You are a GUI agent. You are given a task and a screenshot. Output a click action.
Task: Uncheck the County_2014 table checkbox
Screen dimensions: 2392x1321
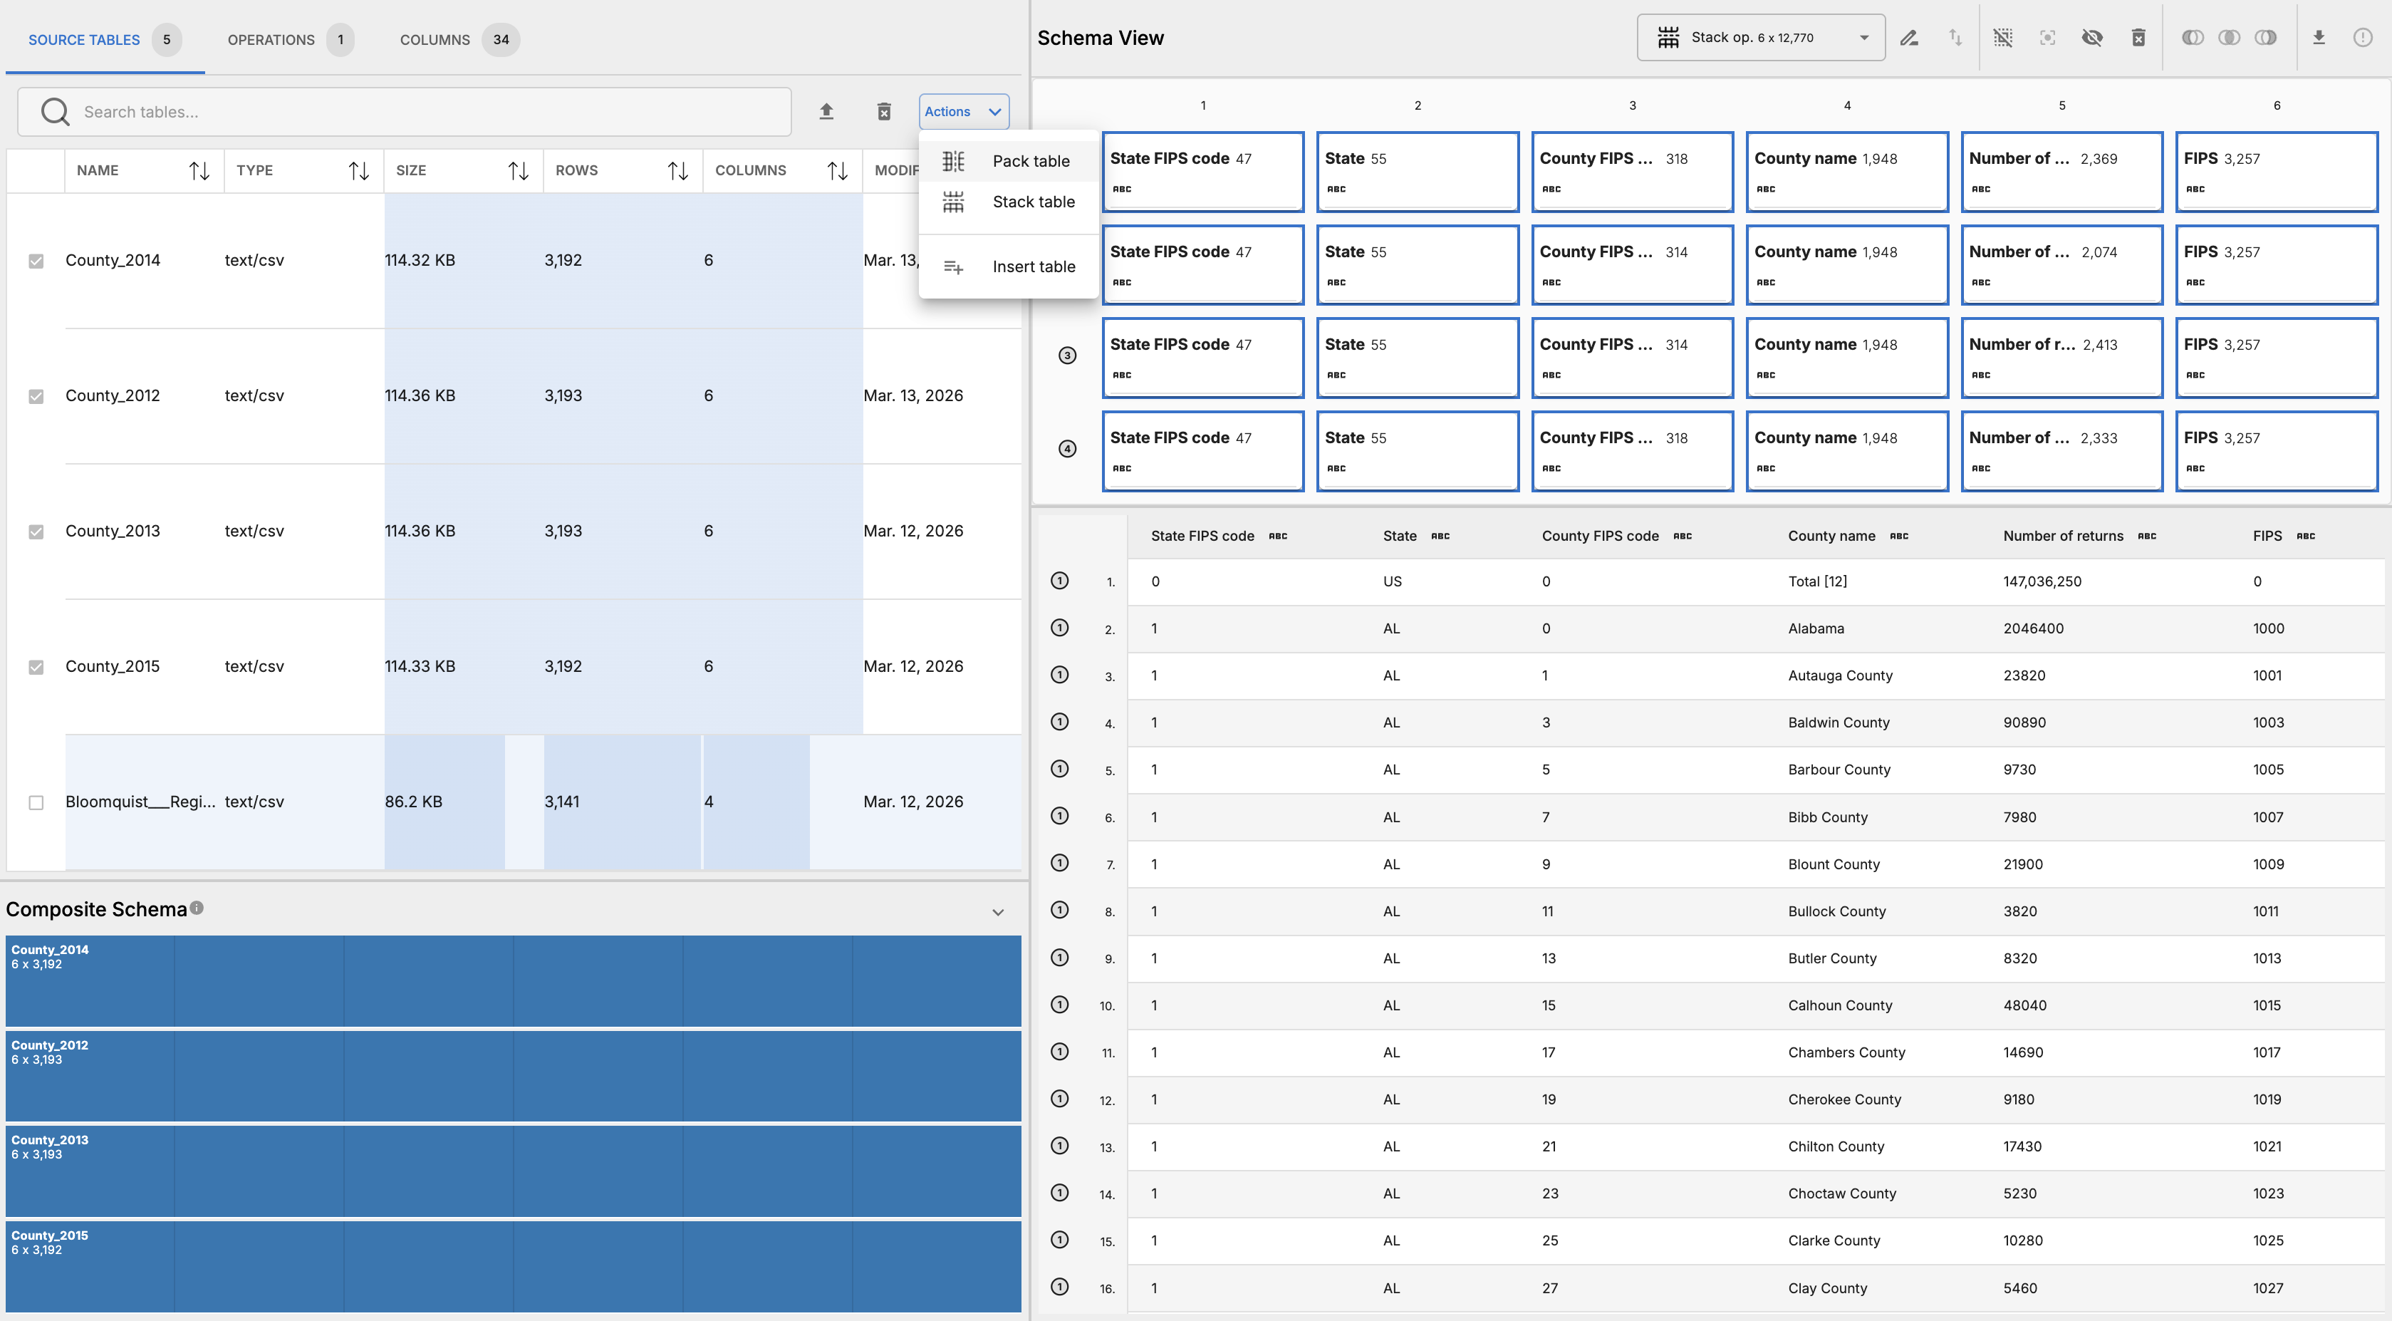pos(36,261)
